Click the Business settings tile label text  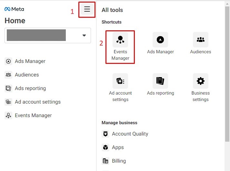tap(201, 96)
